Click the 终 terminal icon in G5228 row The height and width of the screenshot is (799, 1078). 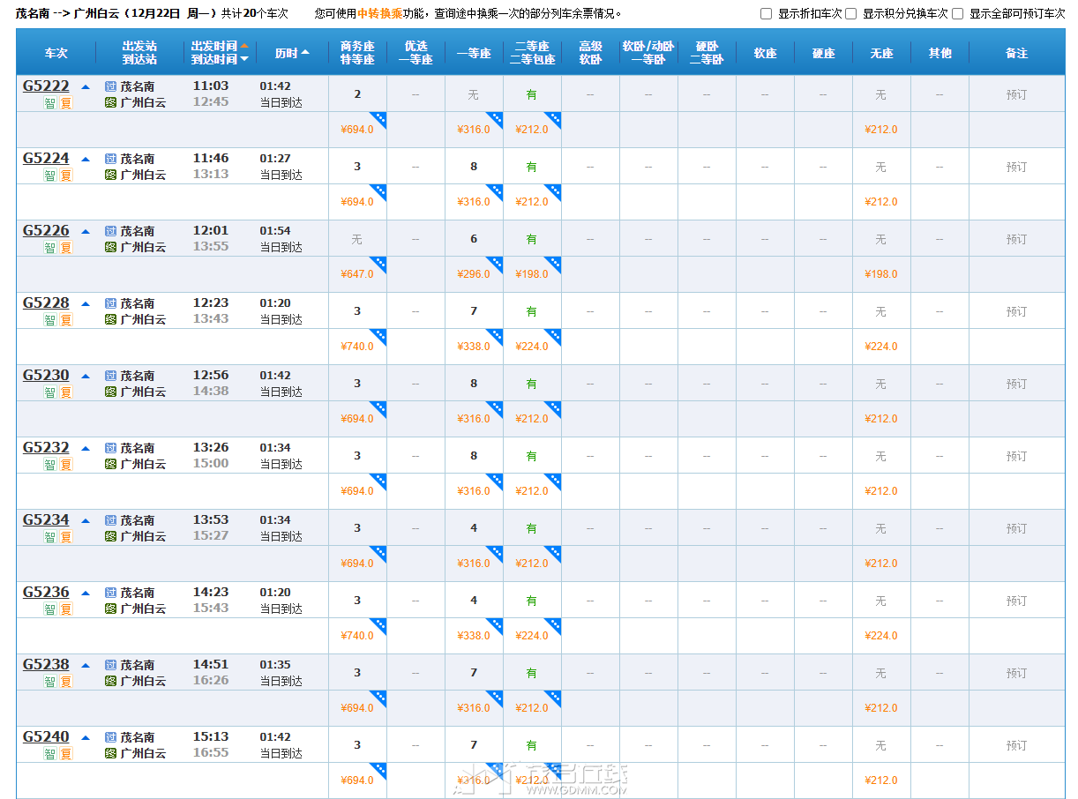point(110,319)
